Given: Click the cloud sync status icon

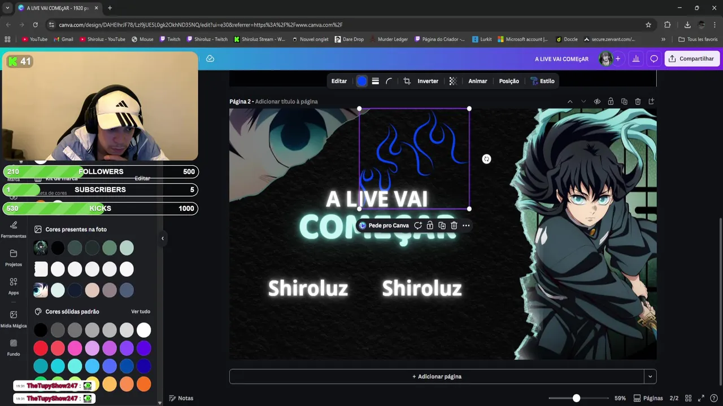Looking at the screenshot, I should tap(210, 59).
